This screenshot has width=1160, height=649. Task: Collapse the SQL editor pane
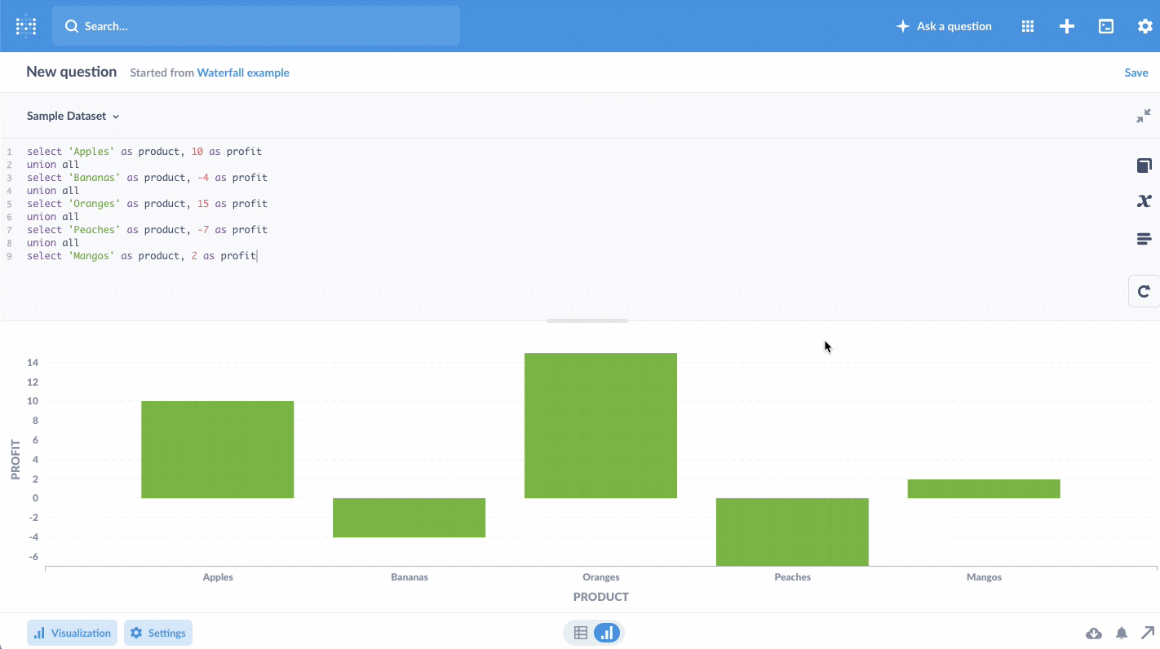point(1144,115)
